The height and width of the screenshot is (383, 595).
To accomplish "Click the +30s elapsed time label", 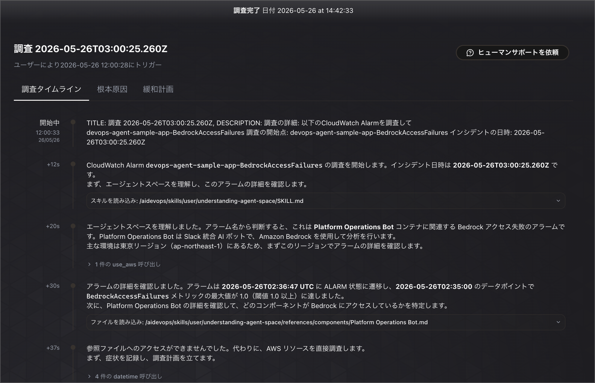I will tap(53, 286).
